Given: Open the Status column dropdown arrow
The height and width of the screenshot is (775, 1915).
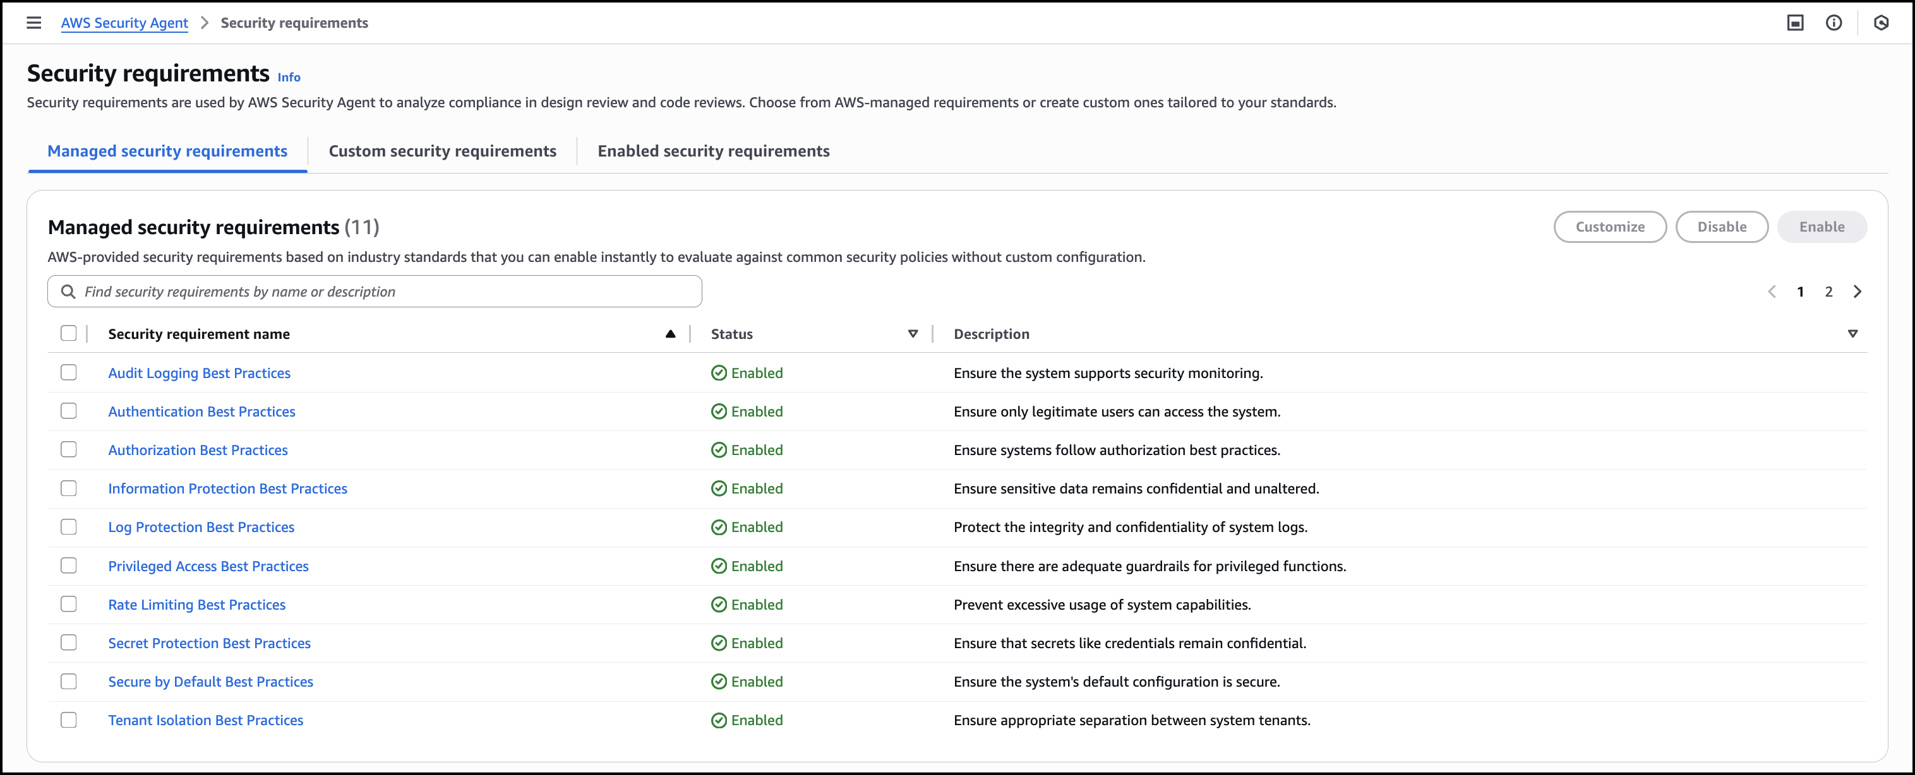Looking at the screenshot, I should (912, 334).
